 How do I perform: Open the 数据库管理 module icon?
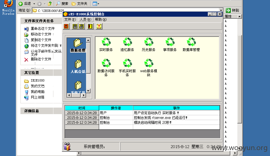(191, 44)
